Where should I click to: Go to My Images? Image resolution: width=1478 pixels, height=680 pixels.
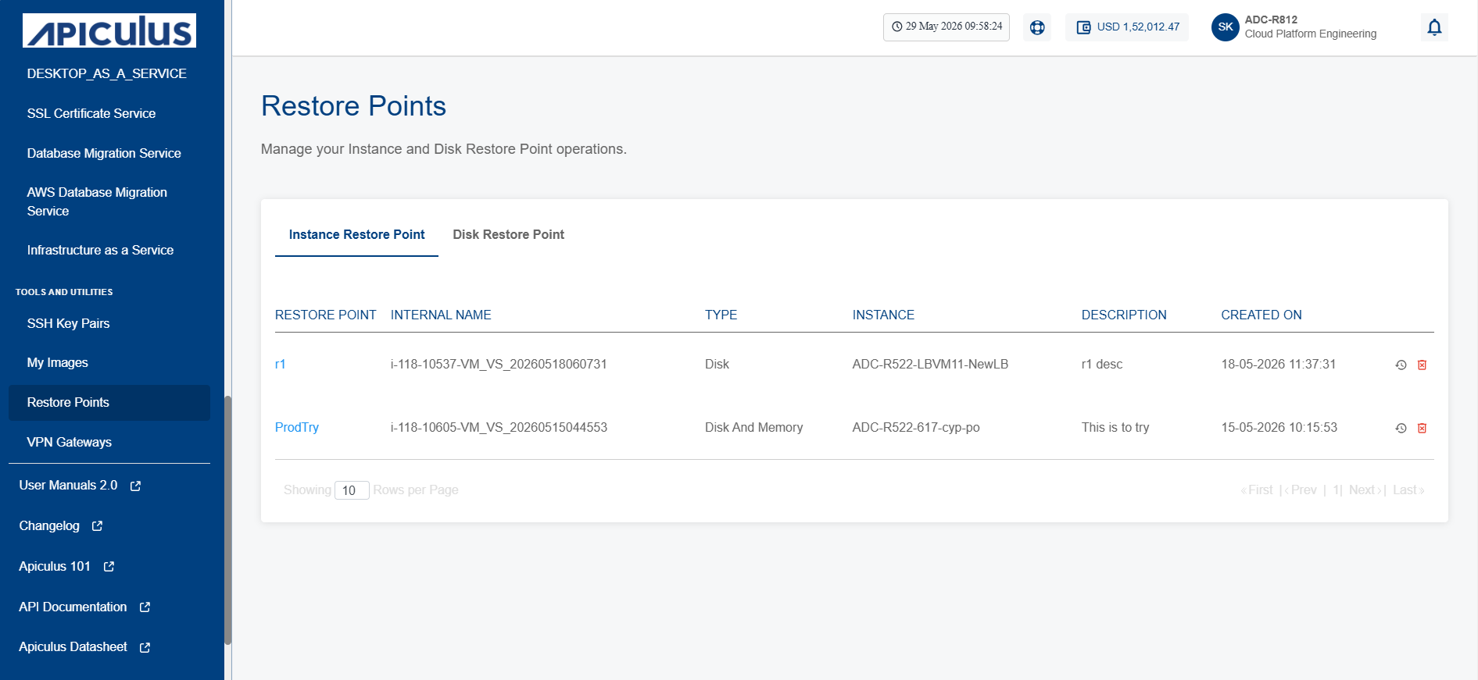pos(57,362)
